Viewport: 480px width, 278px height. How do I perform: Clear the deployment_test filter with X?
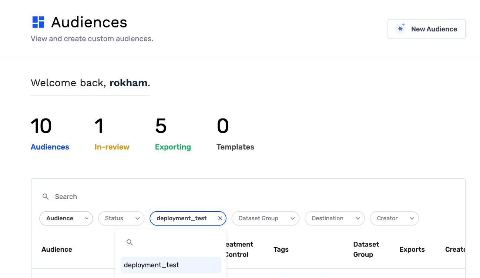220,218
